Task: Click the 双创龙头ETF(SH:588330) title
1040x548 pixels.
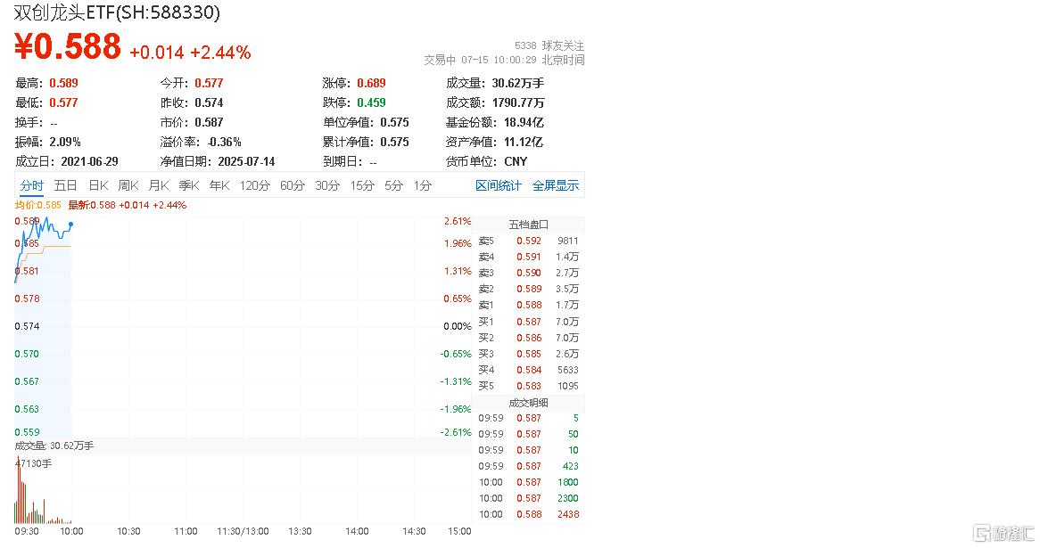Action: click(117, 12)
